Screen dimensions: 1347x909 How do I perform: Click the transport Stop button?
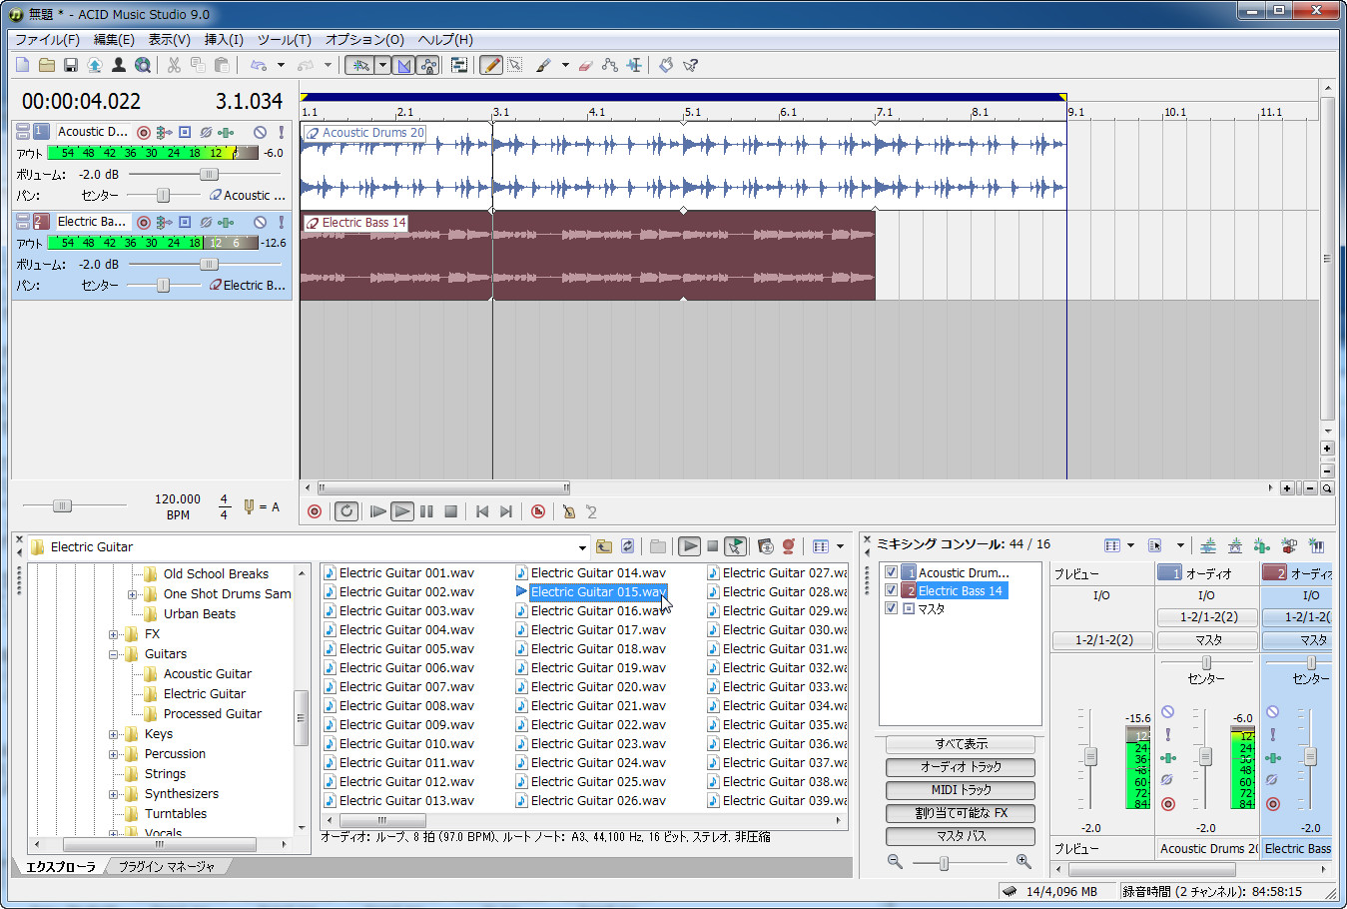[450, 511]
